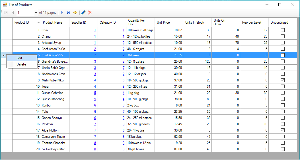This screenshot has width=300, height=160.
Task: Toggle Discontinued checkbox for Queso Cabrales
Action: pyautogui.click(x=283, y=93)
